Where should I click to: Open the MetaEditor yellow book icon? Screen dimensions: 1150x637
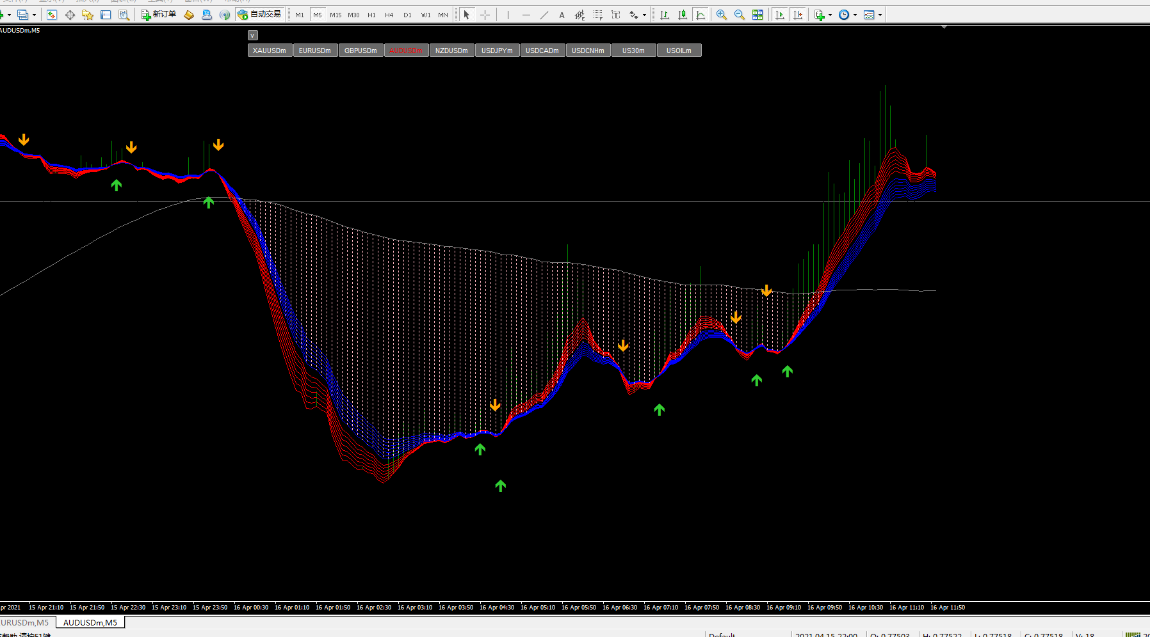pos(189,15)
